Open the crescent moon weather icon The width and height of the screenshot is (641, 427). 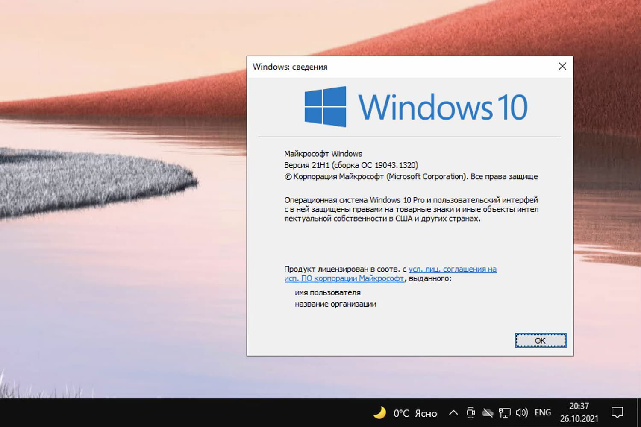[379, 412]
